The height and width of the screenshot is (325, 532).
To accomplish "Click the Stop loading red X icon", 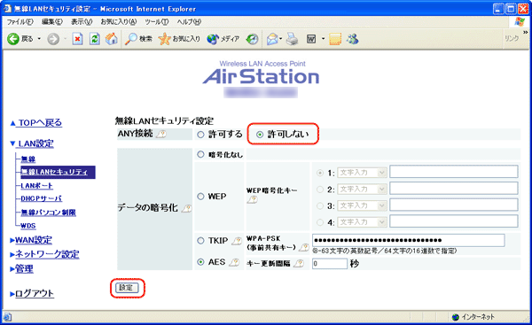I will point(77,39).
